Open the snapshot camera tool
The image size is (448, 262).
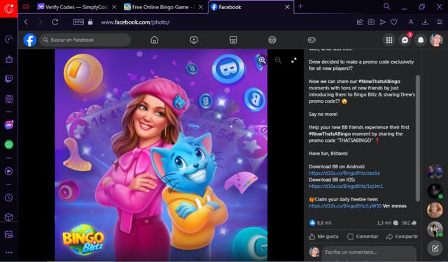point(371,22)
